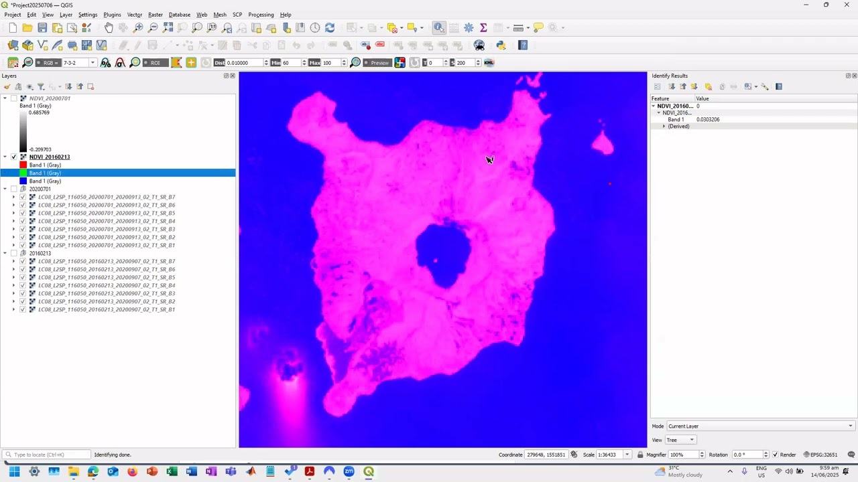Viewport: 858px width, 482px height.
Task: Filter the legend with the funnel icon
Action: pos(41,86)
